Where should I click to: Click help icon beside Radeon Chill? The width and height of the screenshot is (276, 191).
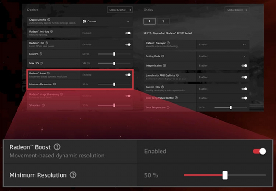click(47, 43)
